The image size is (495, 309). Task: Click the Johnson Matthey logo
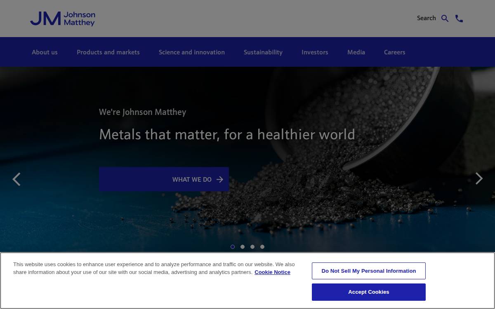click(63, 19)
